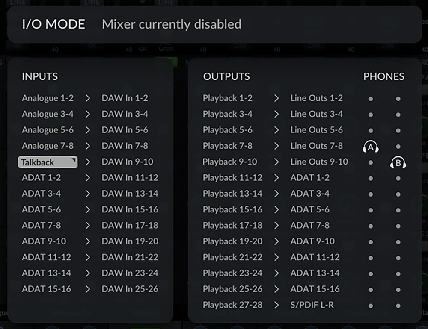Click arrow next to Talkback input
Image resolution: width=428 pixels, height=329 pixels.
coord(88,162)
